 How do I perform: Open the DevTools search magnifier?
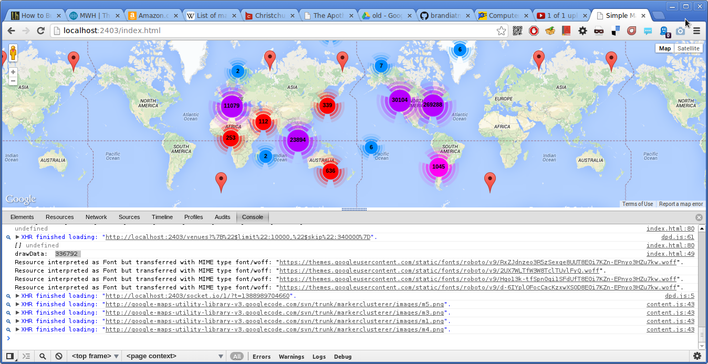coord(43,356)
